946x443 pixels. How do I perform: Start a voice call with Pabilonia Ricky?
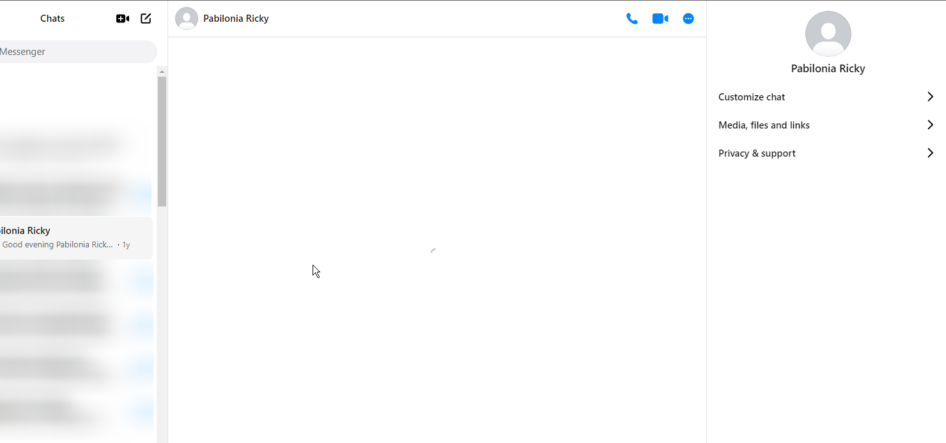coord(632,19)
